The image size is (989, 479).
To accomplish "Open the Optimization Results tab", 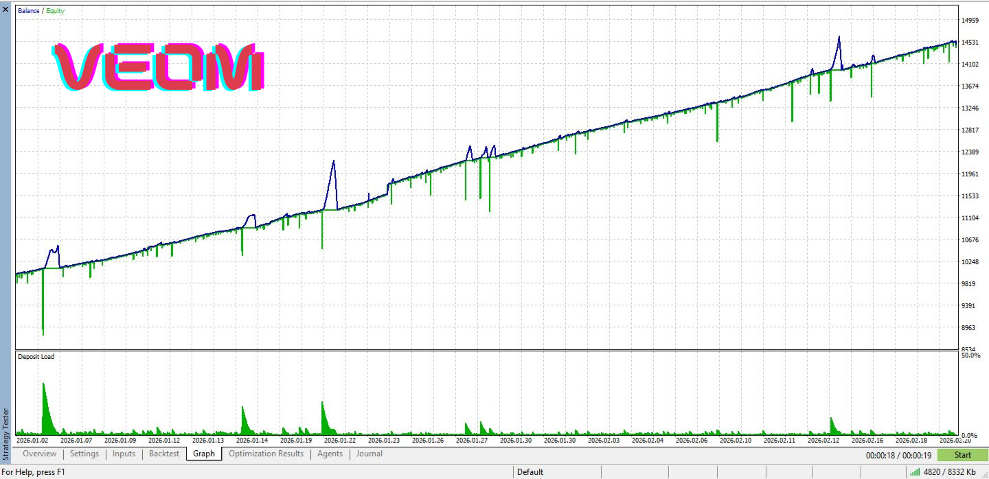I will 266,454.
